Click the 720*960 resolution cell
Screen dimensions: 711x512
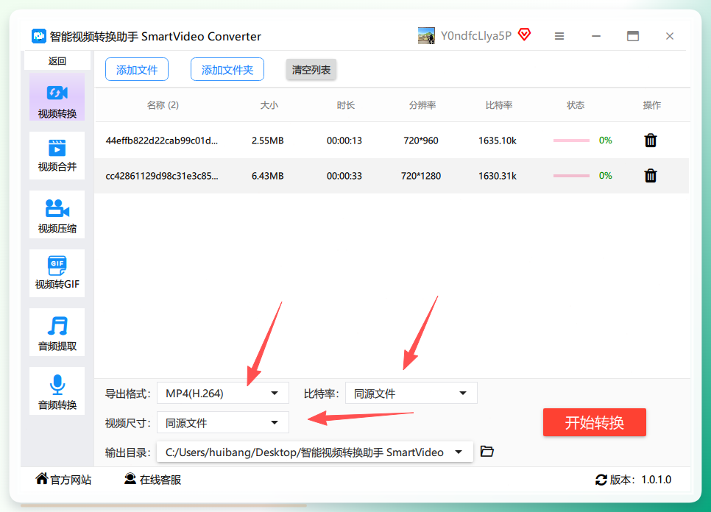click(x=421, y=141)
